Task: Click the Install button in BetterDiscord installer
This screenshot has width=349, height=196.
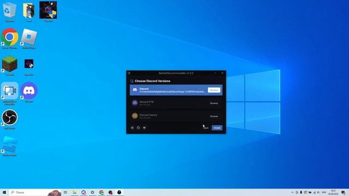Action: (217, 128)
